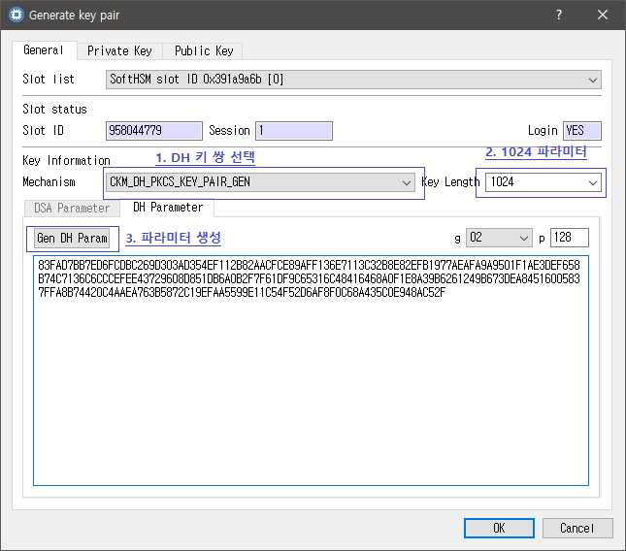Viewport: 626px width, 551px height.
Task: Open the Mechanism dropdown
Action: click(x=260, y=182)
